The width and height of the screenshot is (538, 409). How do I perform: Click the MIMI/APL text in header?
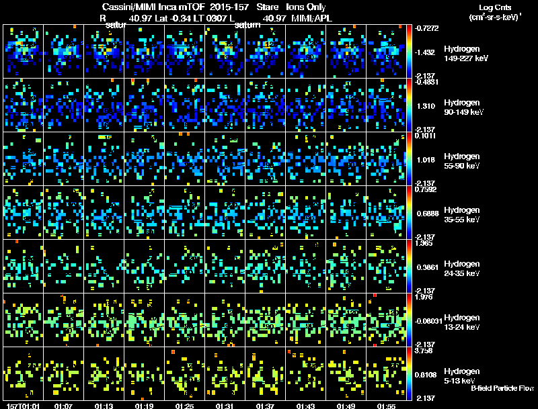click(311, 18)
